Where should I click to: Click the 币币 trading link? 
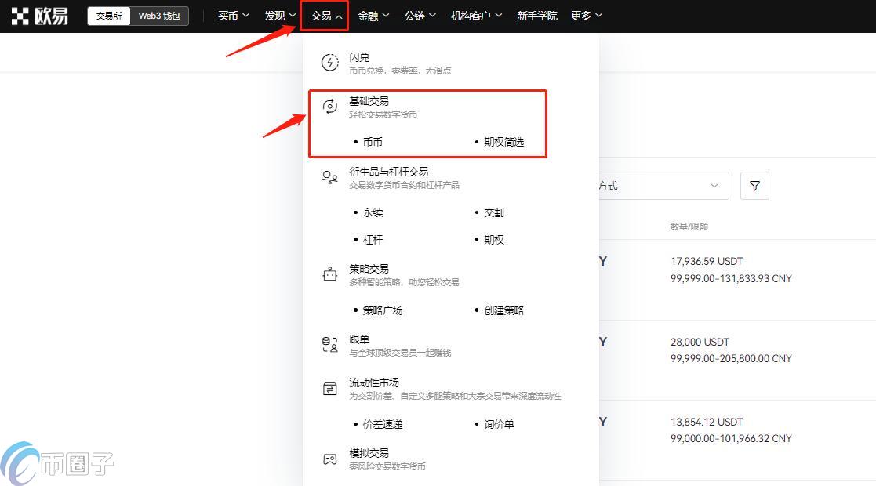[373, 142]
